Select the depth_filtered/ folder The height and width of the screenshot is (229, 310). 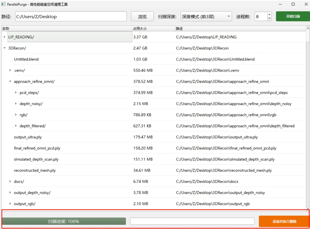33,126
